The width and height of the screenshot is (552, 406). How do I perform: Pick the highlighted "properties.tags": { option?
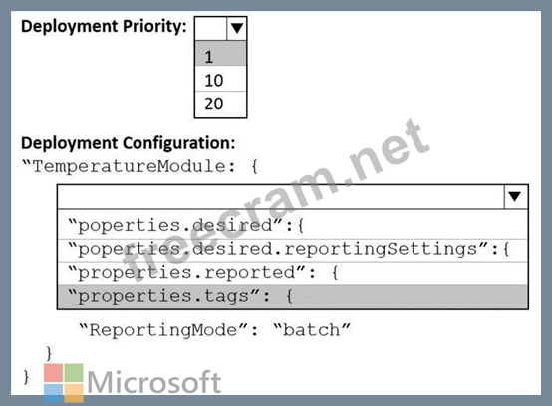[293, 296]
